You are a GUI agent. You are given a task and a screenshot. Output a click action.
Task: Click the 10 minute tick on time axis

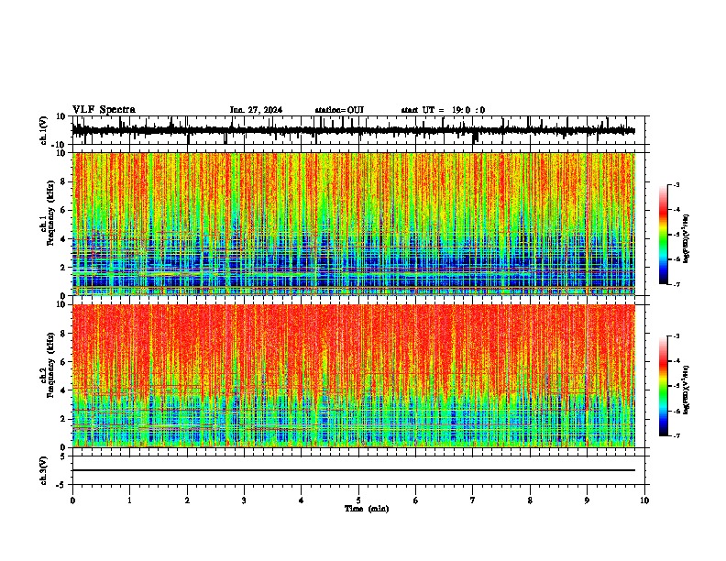tap(644, 500)
